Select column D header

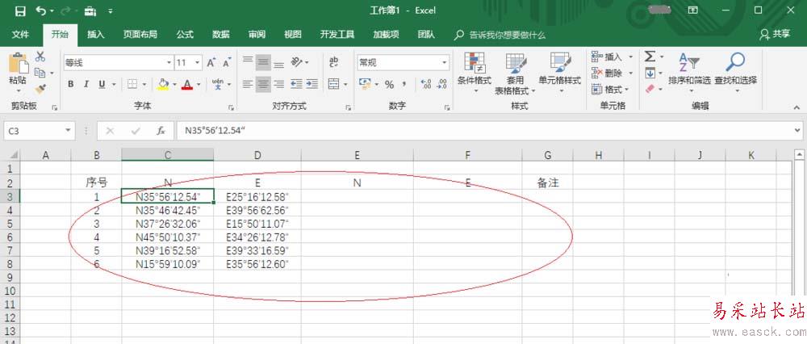(257, 154)
